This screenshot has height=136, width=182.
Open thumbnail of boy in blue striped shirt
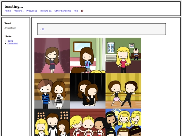point(52,91)
